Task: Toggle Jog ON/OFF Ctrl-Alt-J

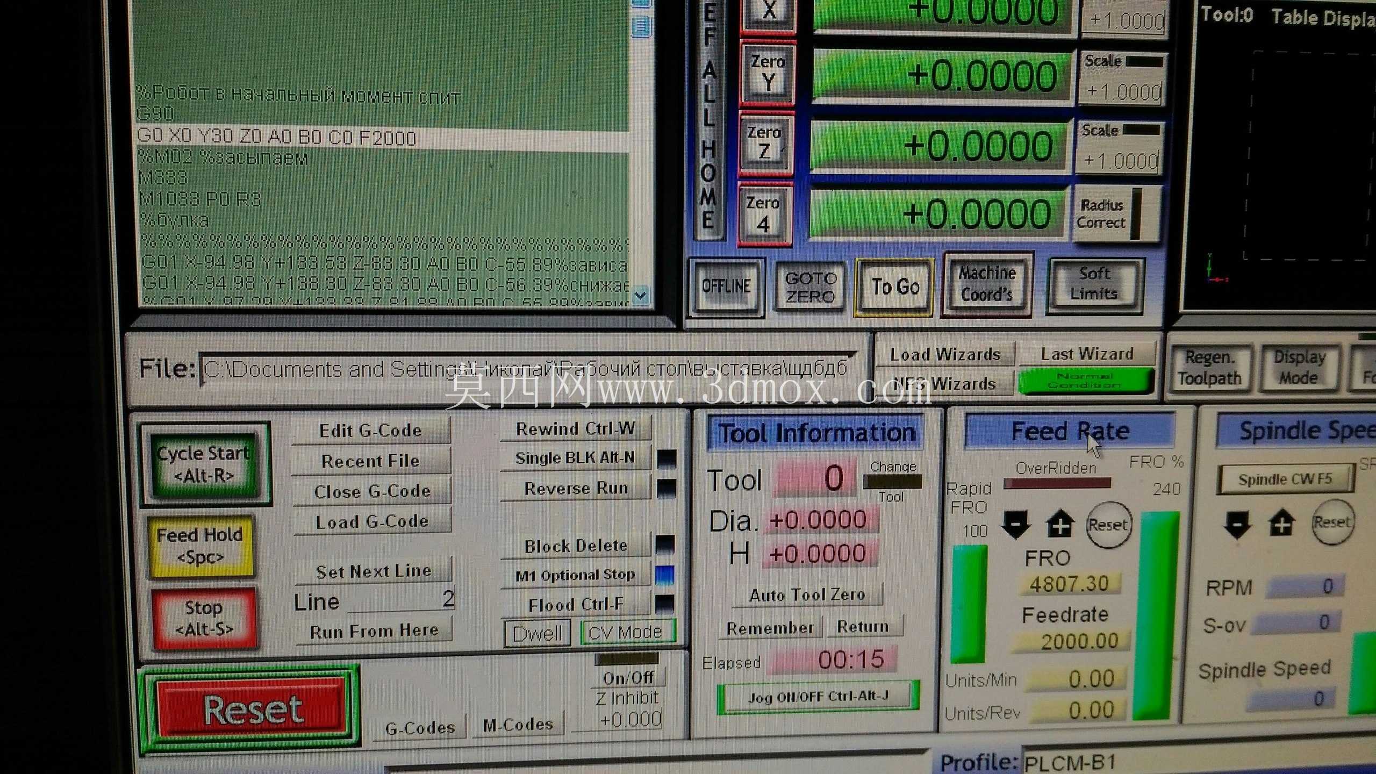Action: [x=818, y=697]
